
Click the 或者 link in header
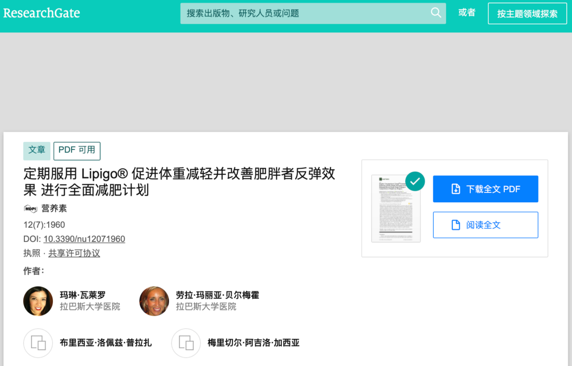(467, 12)
